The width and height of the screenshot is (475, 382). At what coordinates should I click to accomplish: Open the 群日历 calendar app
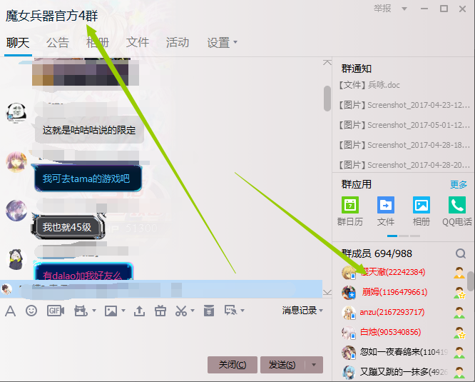[350, 211]
